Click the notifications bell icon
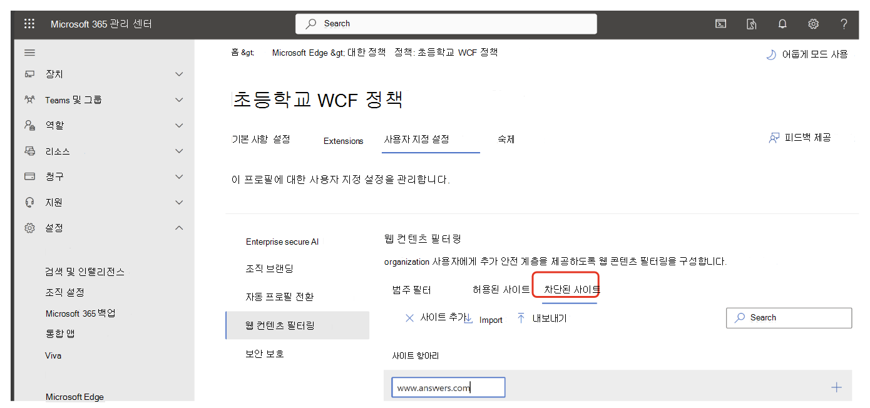Viewport: 870px width, 408px height. [782, 24]
